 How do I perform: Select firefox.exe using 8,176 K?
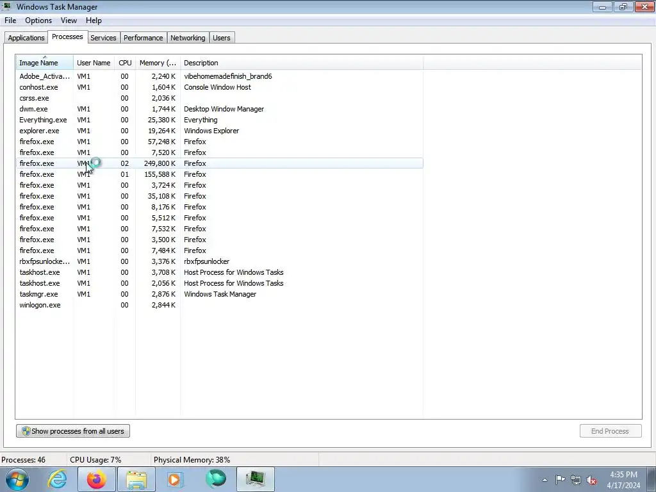tap(220, 207)
